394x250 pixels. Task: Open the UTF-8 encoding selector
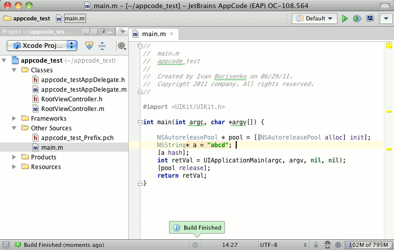coord(283,245)
